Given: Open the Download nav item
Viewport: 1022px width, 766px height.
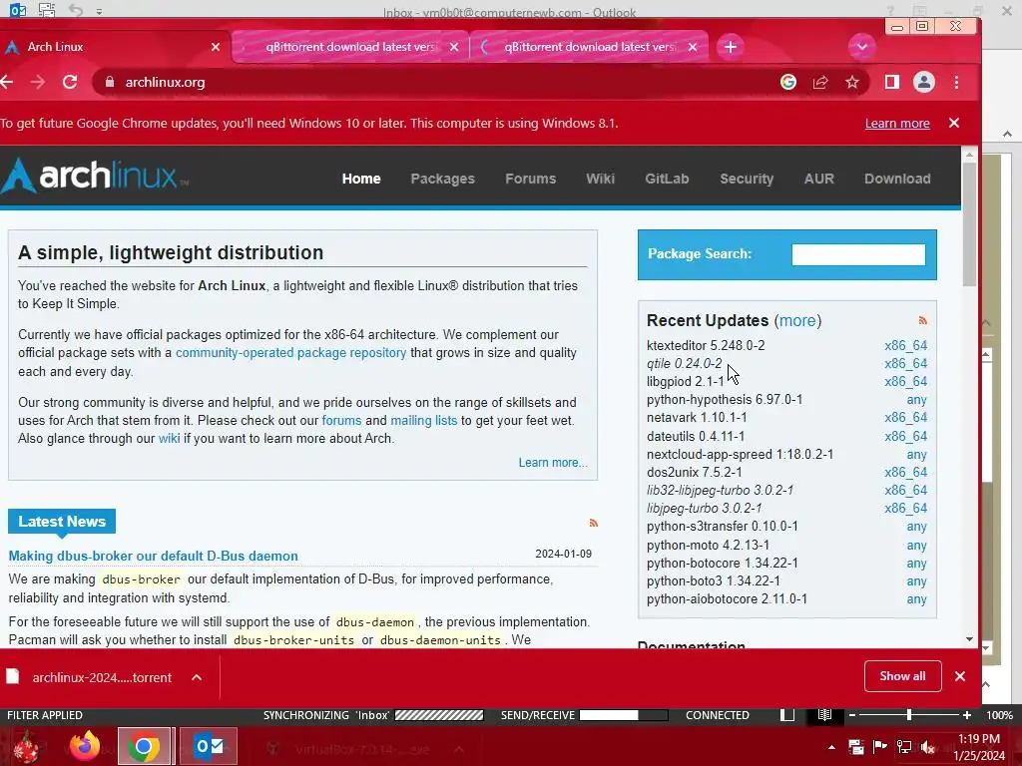Looking at the screenshot, I should 897,179.
